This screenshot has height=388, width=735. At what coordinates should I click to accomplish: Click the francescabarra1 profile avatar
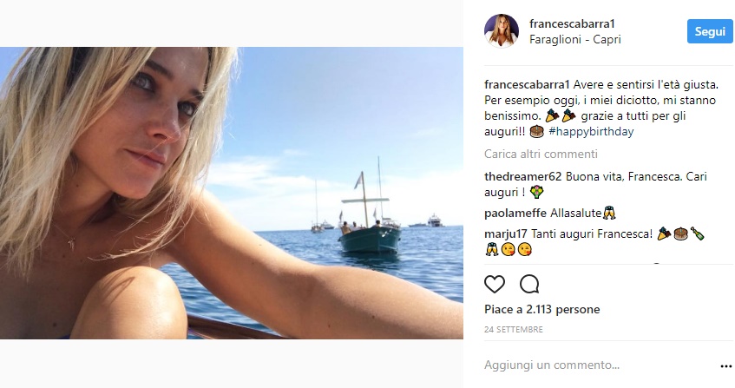point(502,31)
